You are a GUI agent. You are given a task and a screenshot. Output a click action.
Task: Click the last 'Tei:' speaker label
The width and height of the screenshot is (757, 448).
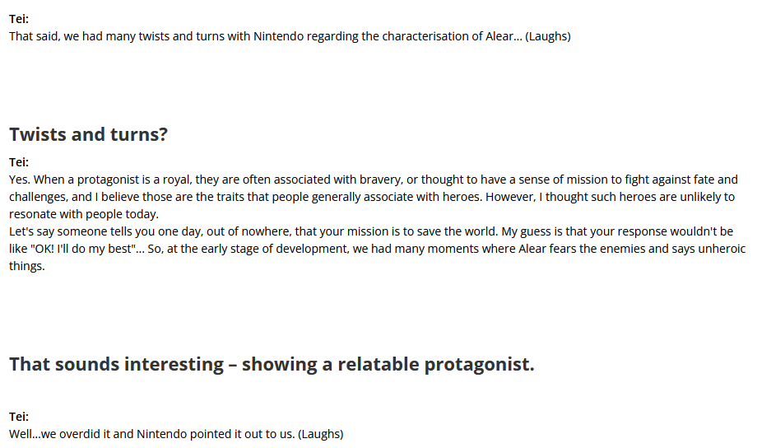(x=19, y=417)
